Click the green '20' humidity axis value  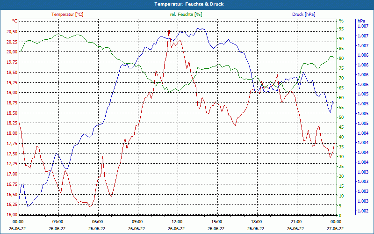(x=341, y=176)
